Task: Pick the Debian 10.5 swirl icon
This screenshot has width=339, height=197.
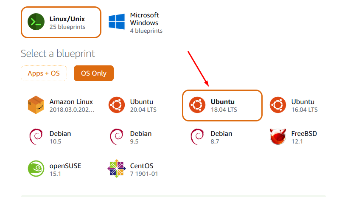Action: (36, 137)
